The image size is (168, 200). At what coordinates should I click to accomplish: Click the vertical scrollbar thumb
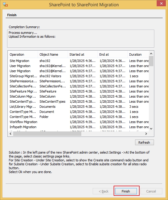pos(151,61)
